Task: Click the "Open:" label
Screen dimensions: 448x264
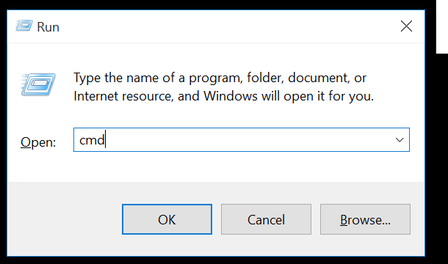Action: tap(38, 142)
